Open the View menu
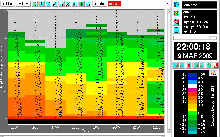The image size is (220, 137). (23, 4)
